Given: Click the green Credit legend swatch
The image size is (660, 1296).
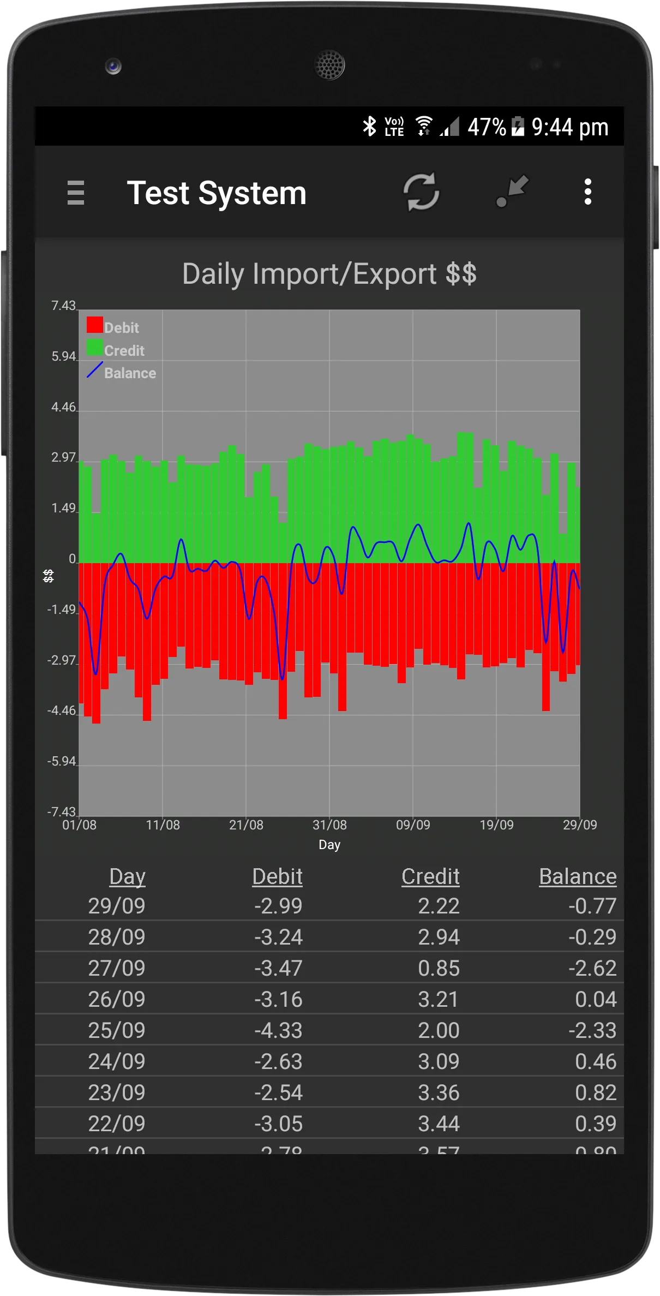Looking at the screenshot, I should coord(95,347).
